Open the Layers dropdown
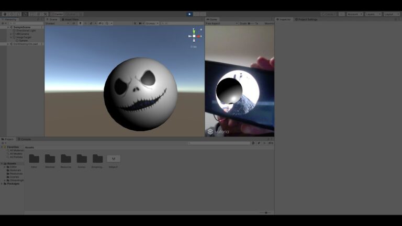The width and height of the screenshot is (402, 226). [x=373, y=14]
